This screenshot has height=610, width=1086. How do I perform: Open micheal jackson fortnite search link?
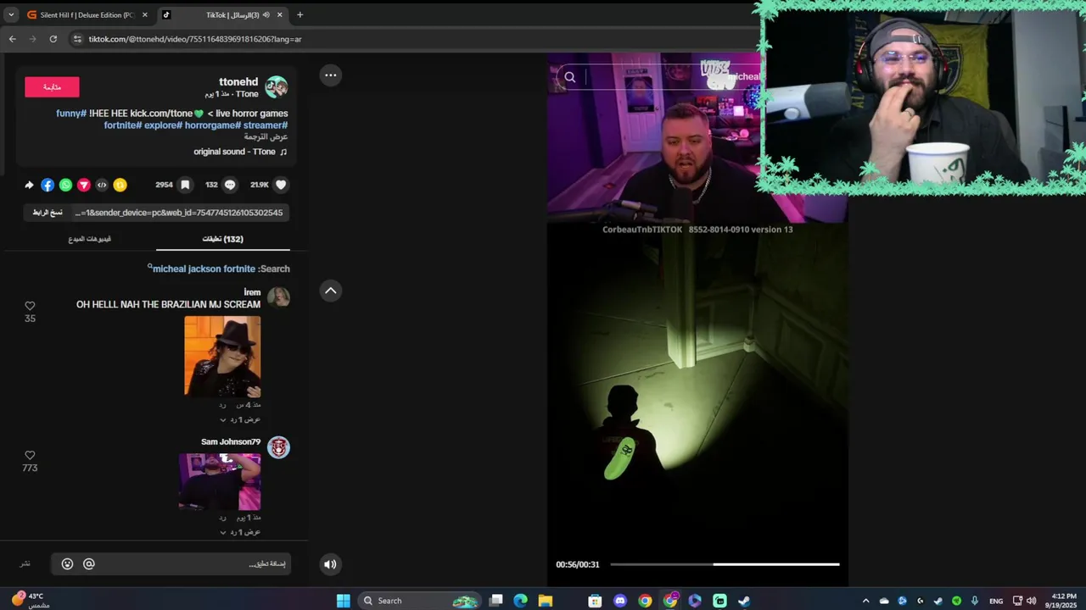click(204, 269)
